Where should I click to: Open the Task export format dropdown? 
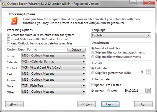[53, 74]
